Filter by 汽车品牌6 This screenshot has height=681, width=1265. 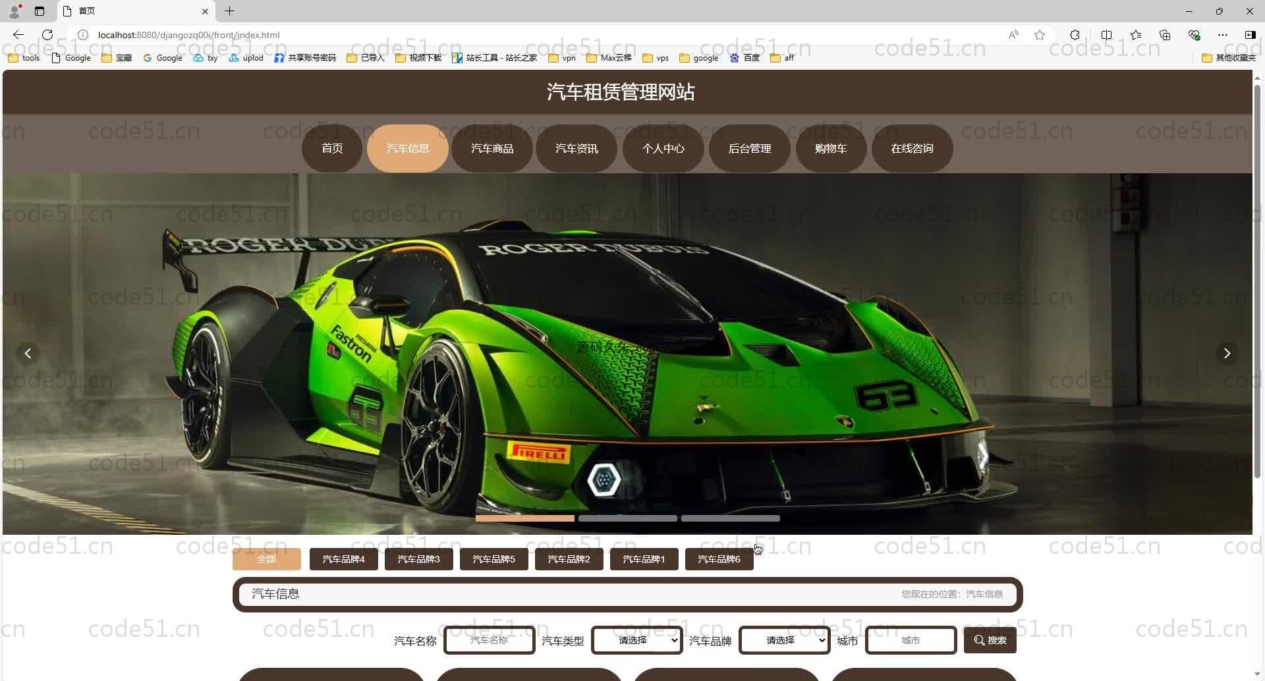coord(719,559)
